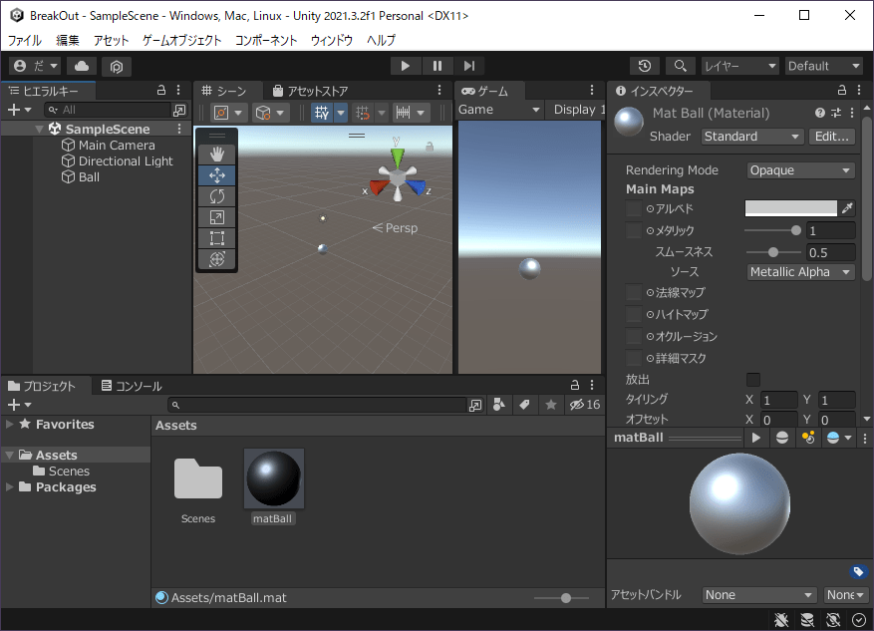This screenshot has width=874, height=631.
Task: Open material preset selector icon
Action: click(x=836, y=113)
